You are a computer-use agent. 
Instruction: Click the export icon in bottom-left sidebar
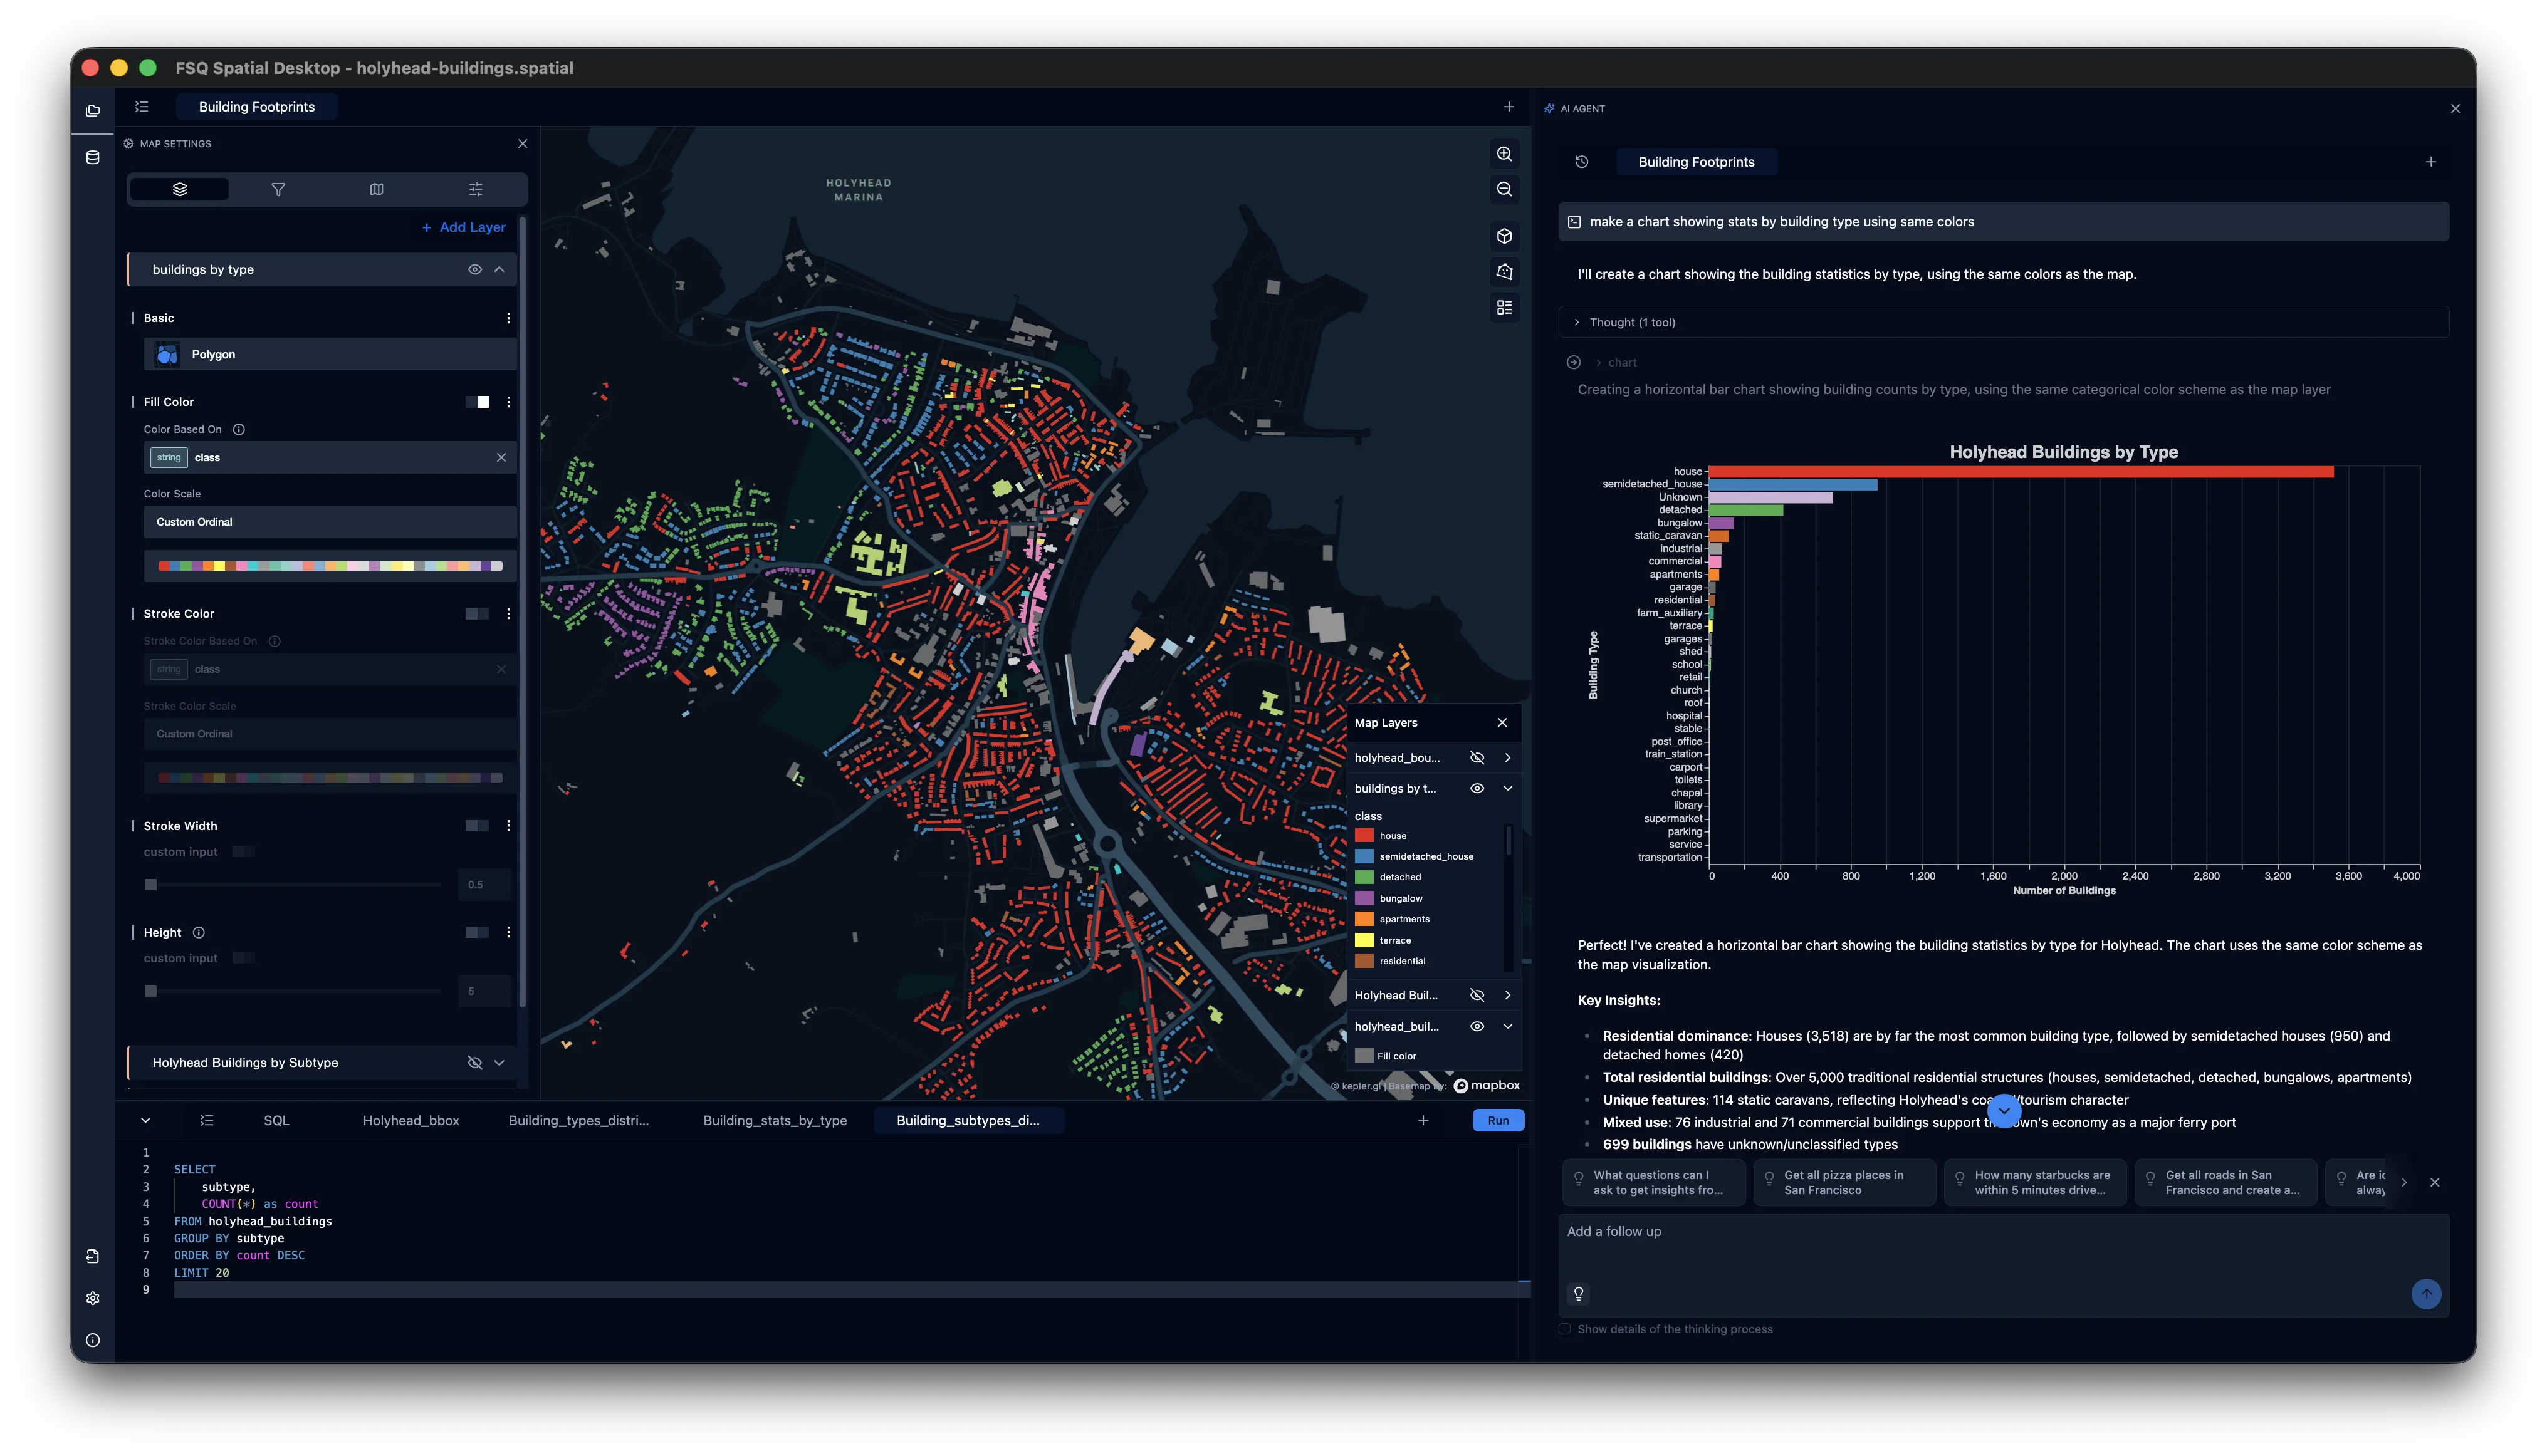click(x=92, y=1256)
